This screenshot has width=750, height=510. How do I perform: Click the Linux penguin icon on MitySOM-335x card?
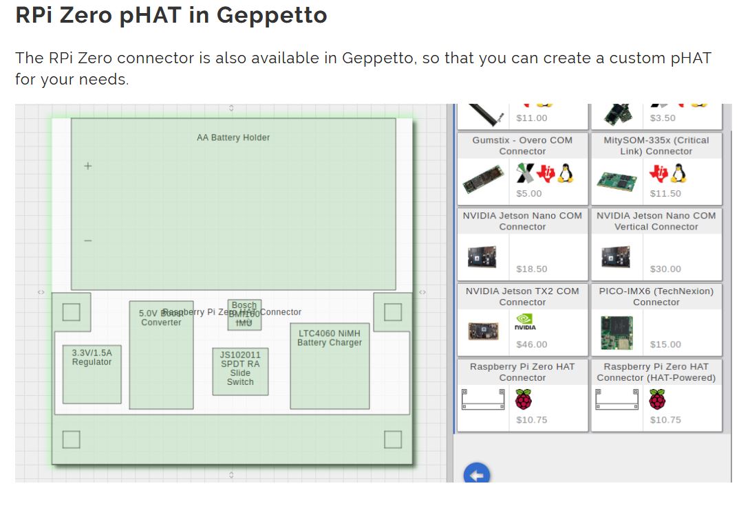click(679, 173)
